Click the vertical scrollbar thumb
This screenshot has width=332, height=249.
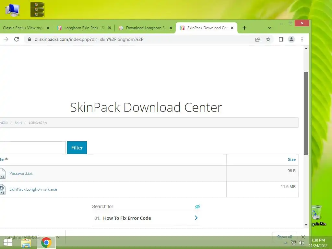point(306,113)
